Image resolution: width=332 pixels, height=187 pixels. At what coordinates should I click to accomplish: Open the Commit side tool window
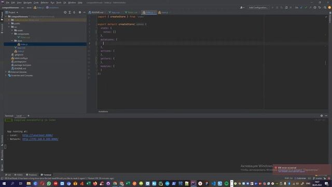tap(2, 29)
